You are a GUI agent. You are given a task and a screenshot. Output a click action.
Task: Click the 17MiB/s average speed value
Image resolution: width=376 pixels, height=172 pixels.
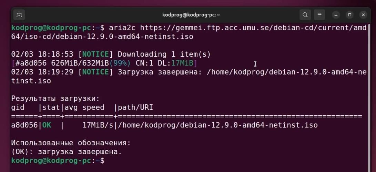click(x=98, y=125)
